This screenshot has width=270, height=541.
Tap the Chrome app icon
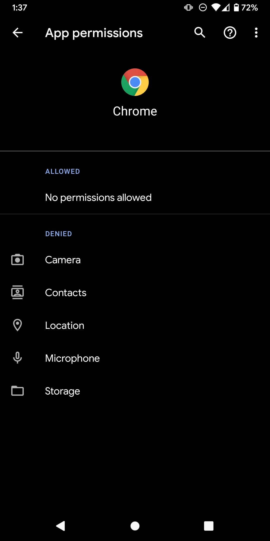click(135, 82)
